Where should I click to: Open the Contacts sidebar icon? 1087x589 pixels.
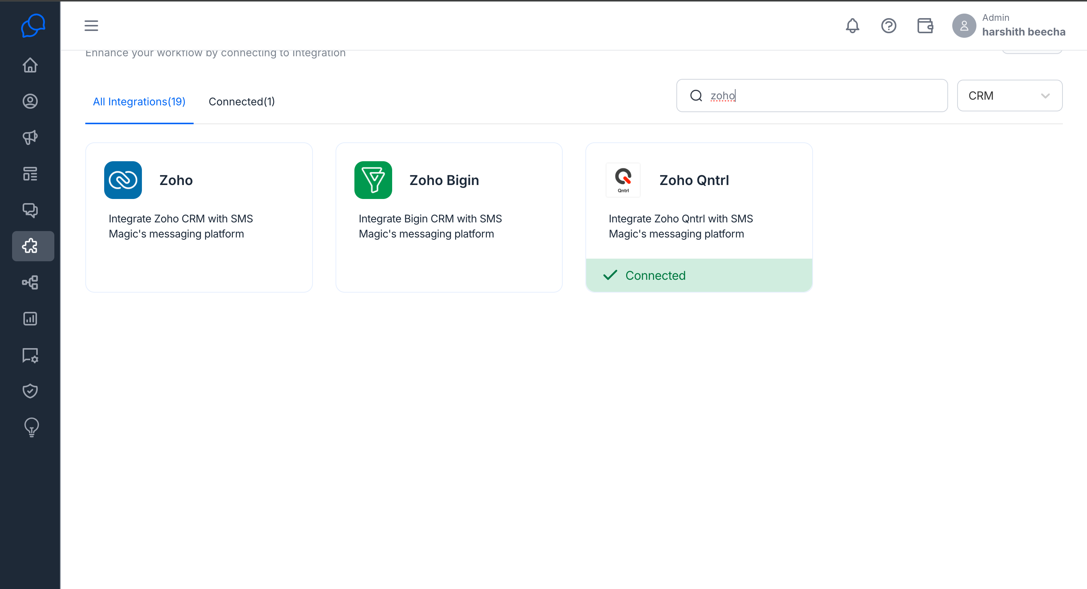click(x=30, y=101)
